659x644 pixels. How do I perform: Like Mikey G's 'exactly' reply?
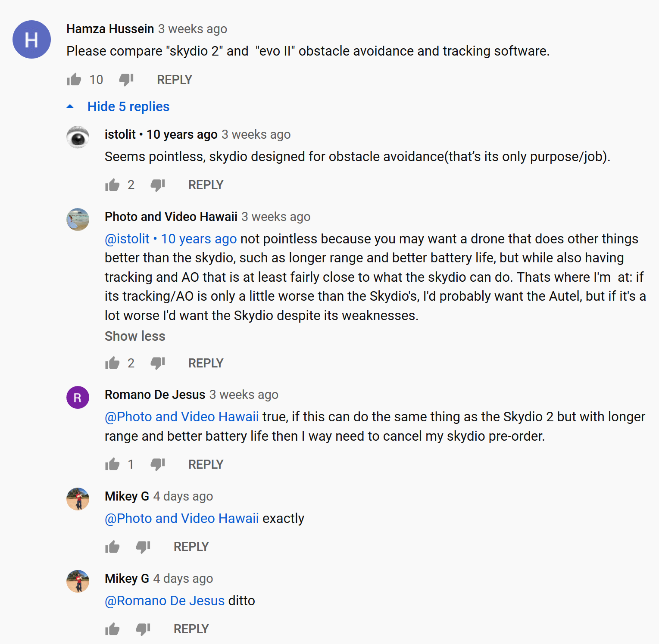click(112, 547)
